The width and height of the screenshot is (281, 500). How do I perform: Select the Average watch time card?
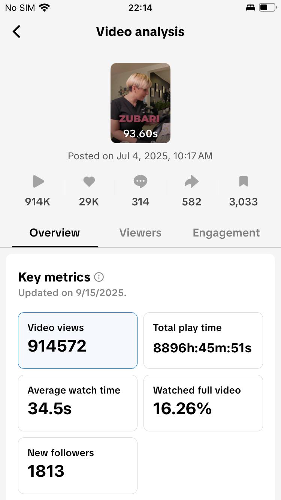(x=78, y=403)
